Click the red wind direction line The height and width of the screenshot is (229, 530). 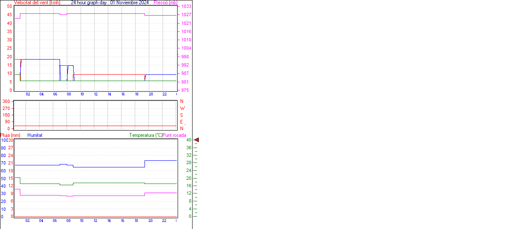pos(95,126)
